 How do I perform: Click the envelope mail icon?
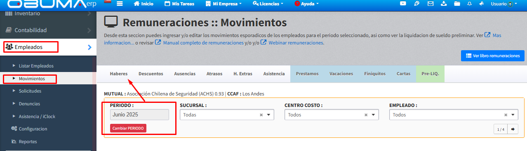[x=431, y=4]
